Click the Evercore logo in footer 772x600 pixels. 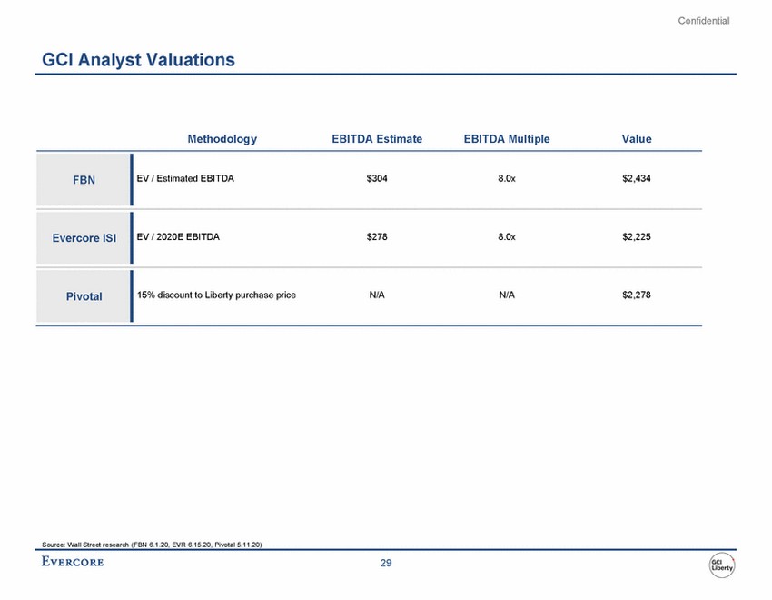pos(73,563)
